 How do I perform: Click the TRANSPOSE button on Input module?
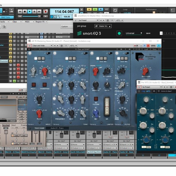[x=45, y=84]
